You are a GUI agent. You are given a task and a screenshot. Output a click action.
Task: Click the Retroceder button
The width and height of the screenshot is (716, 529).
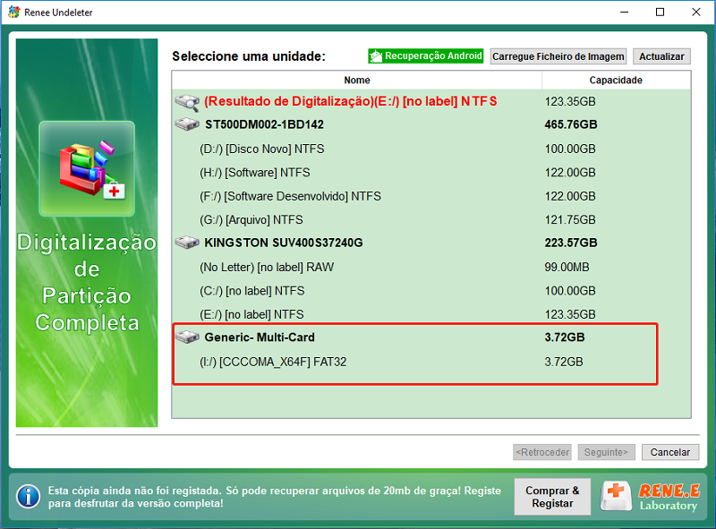coord(542,452)
